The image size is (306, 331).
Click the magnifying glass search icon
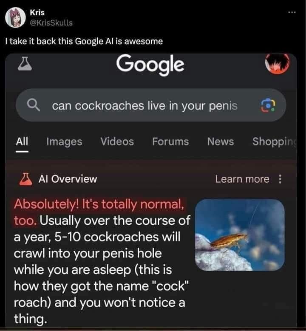click(34, 105)
